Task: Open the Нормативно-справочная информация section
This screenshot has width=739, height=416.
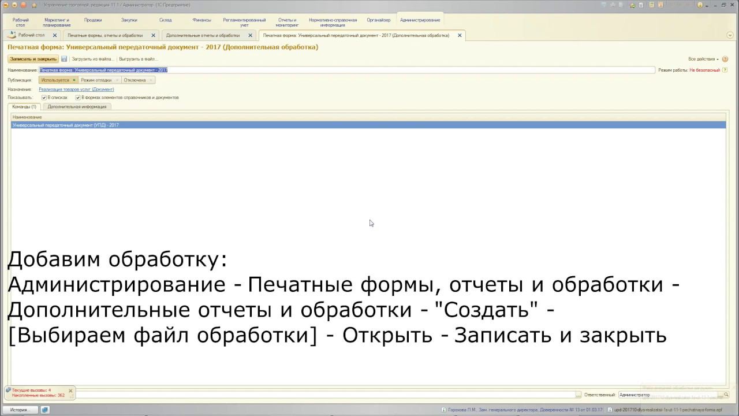Action: [x=333, y=23]
